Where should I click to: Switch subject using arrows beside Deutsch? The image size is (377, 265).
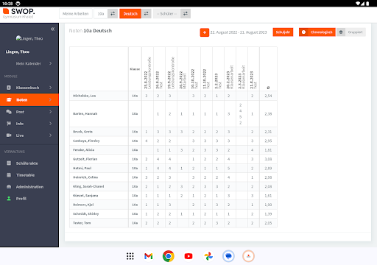(146, 14)
